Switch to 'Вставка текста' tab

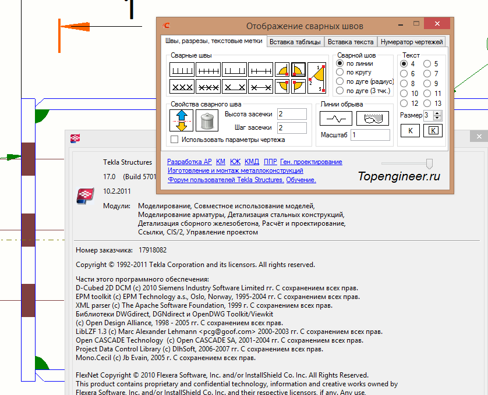[x=351, y=42]
